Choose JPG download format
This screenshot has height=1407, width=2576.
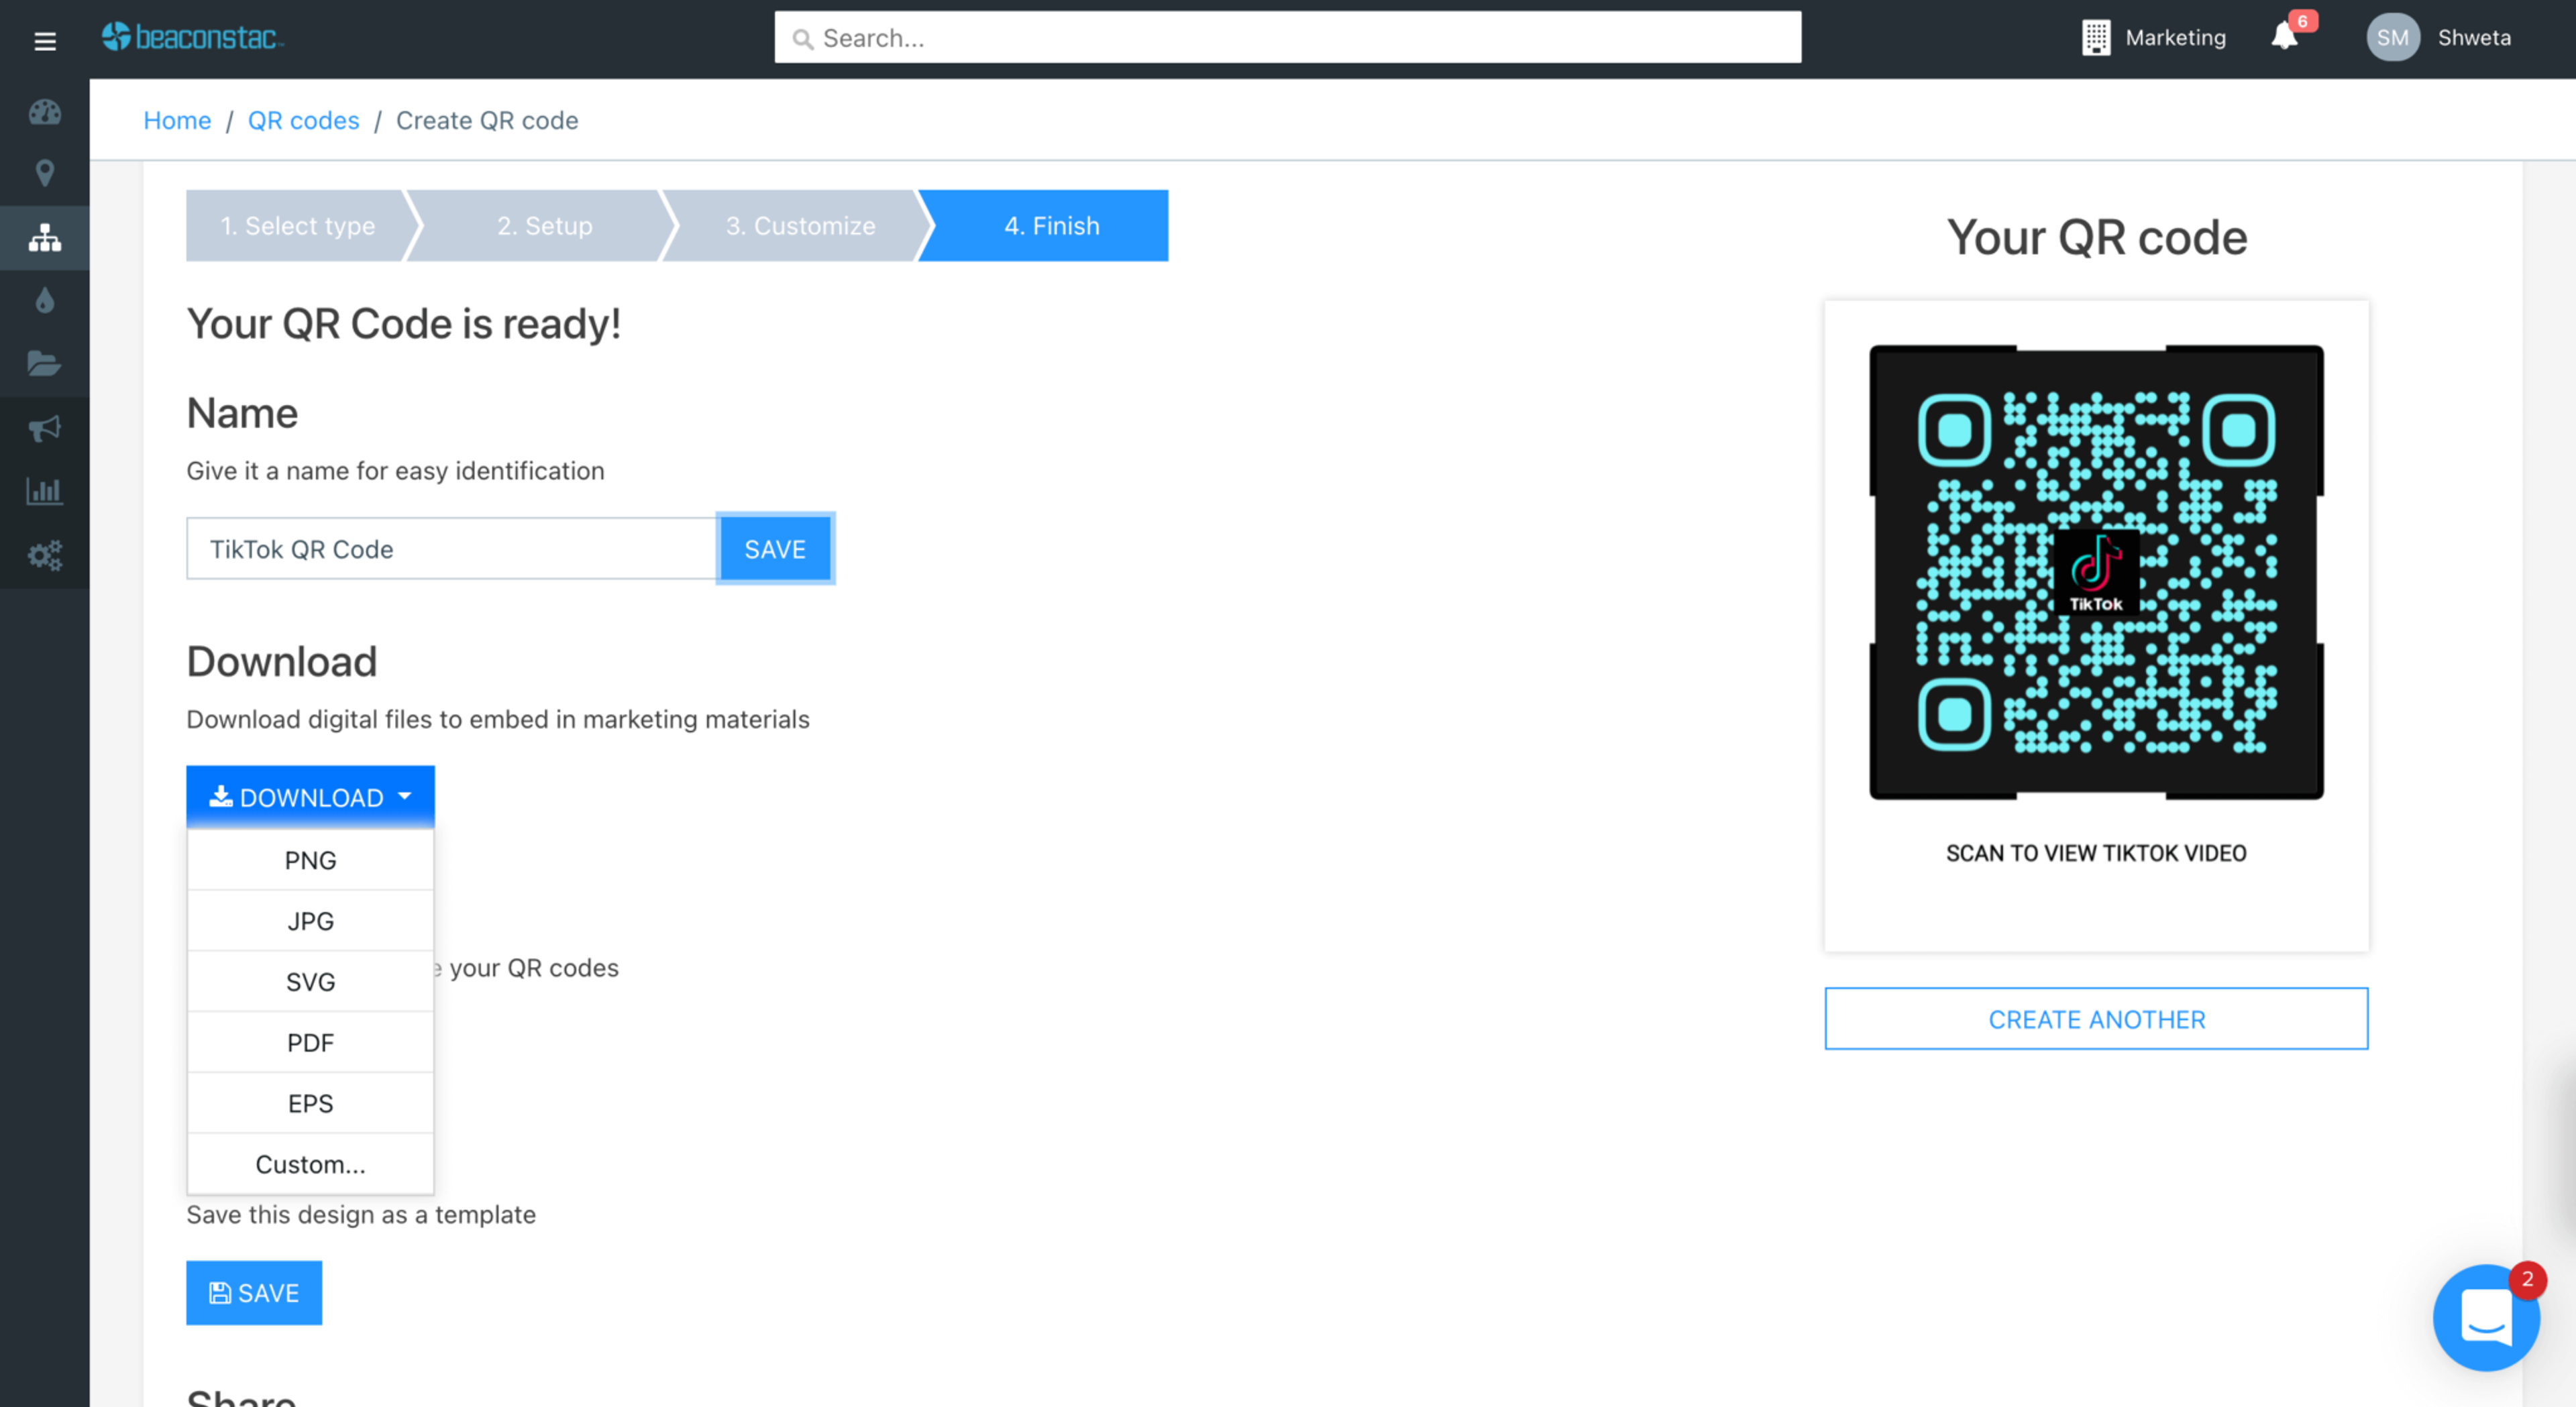click(x=310, y=921)
